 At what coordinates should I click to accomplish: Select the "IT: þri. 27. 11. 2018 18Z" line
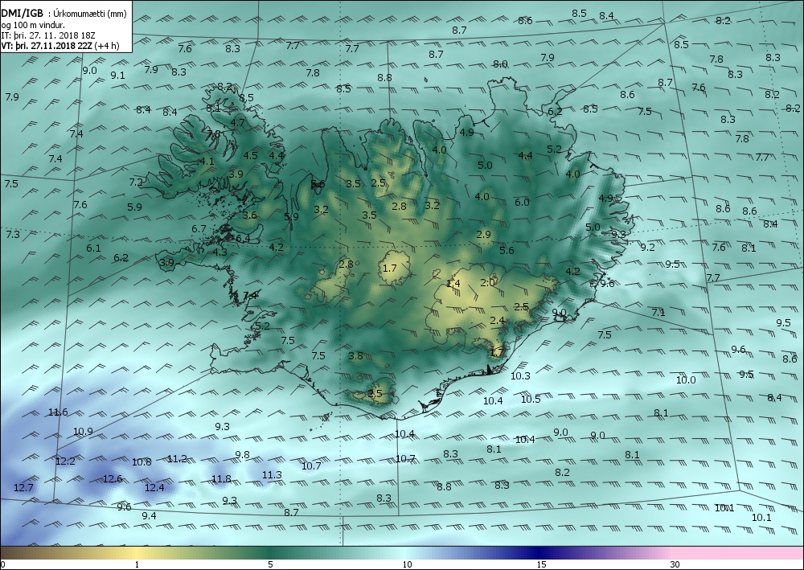(x=48, y=35)
